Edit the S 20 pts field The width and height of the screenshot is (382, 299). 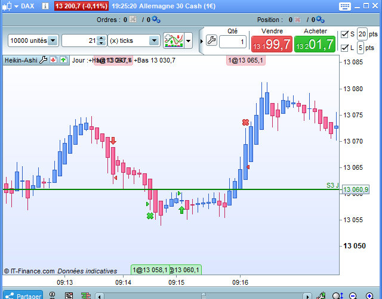362,34
